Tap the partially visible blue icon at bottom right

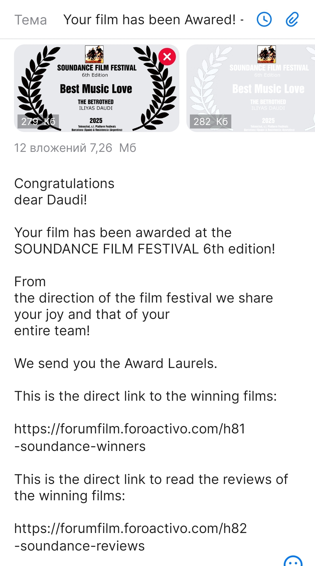click(x=293, y=561)
